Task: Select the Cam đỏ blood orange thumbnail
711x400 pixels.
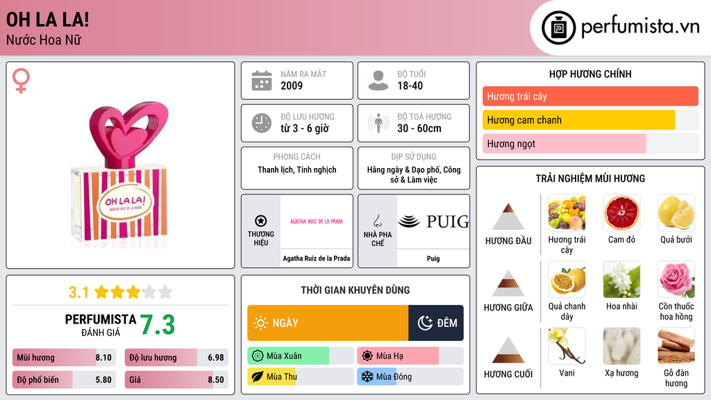Action: click(x=621, y=212)
